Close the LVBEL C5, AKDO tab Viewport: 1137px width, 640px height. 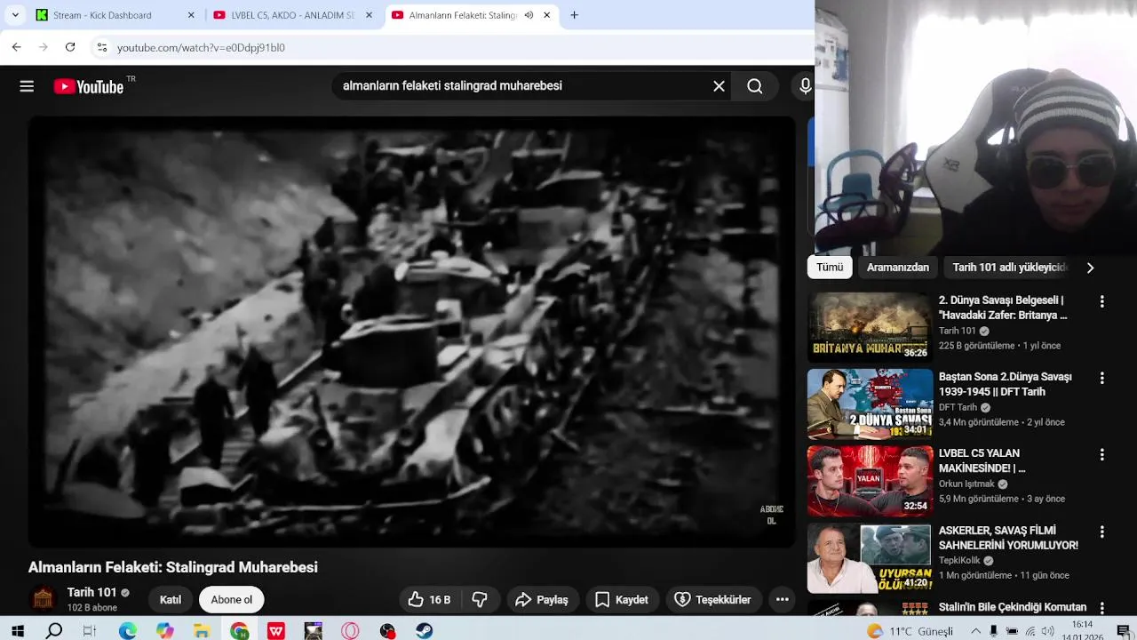pyautogui.click(x=369, y=15)
